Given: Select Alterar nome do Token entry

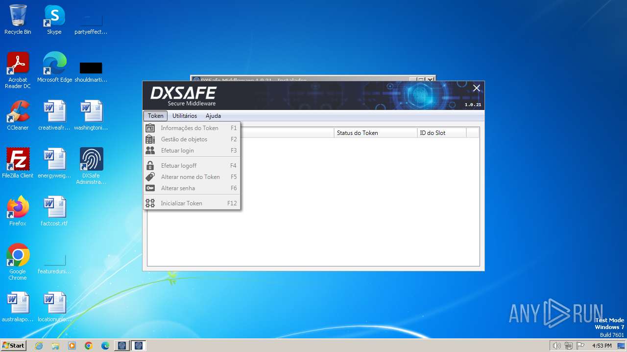Looking at the screenshot, I should pos(192,177).
